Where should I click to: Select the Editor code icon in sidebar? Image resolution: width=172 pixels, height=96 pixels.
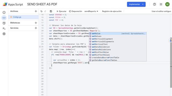4,18
